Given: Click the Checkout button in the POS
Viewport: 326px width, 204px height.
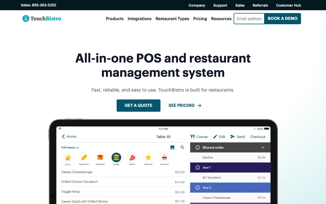Looking at the screenshot, I should (258, 137).
